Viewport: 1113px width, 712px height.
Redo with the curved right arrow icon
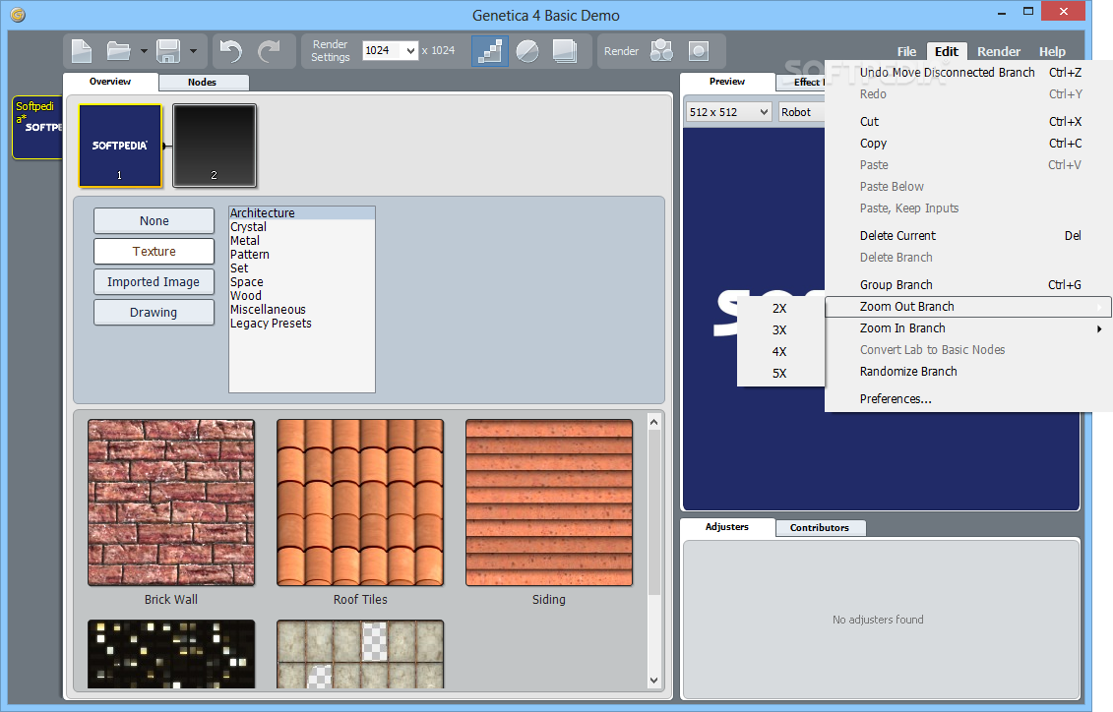(x=269, y=51)
